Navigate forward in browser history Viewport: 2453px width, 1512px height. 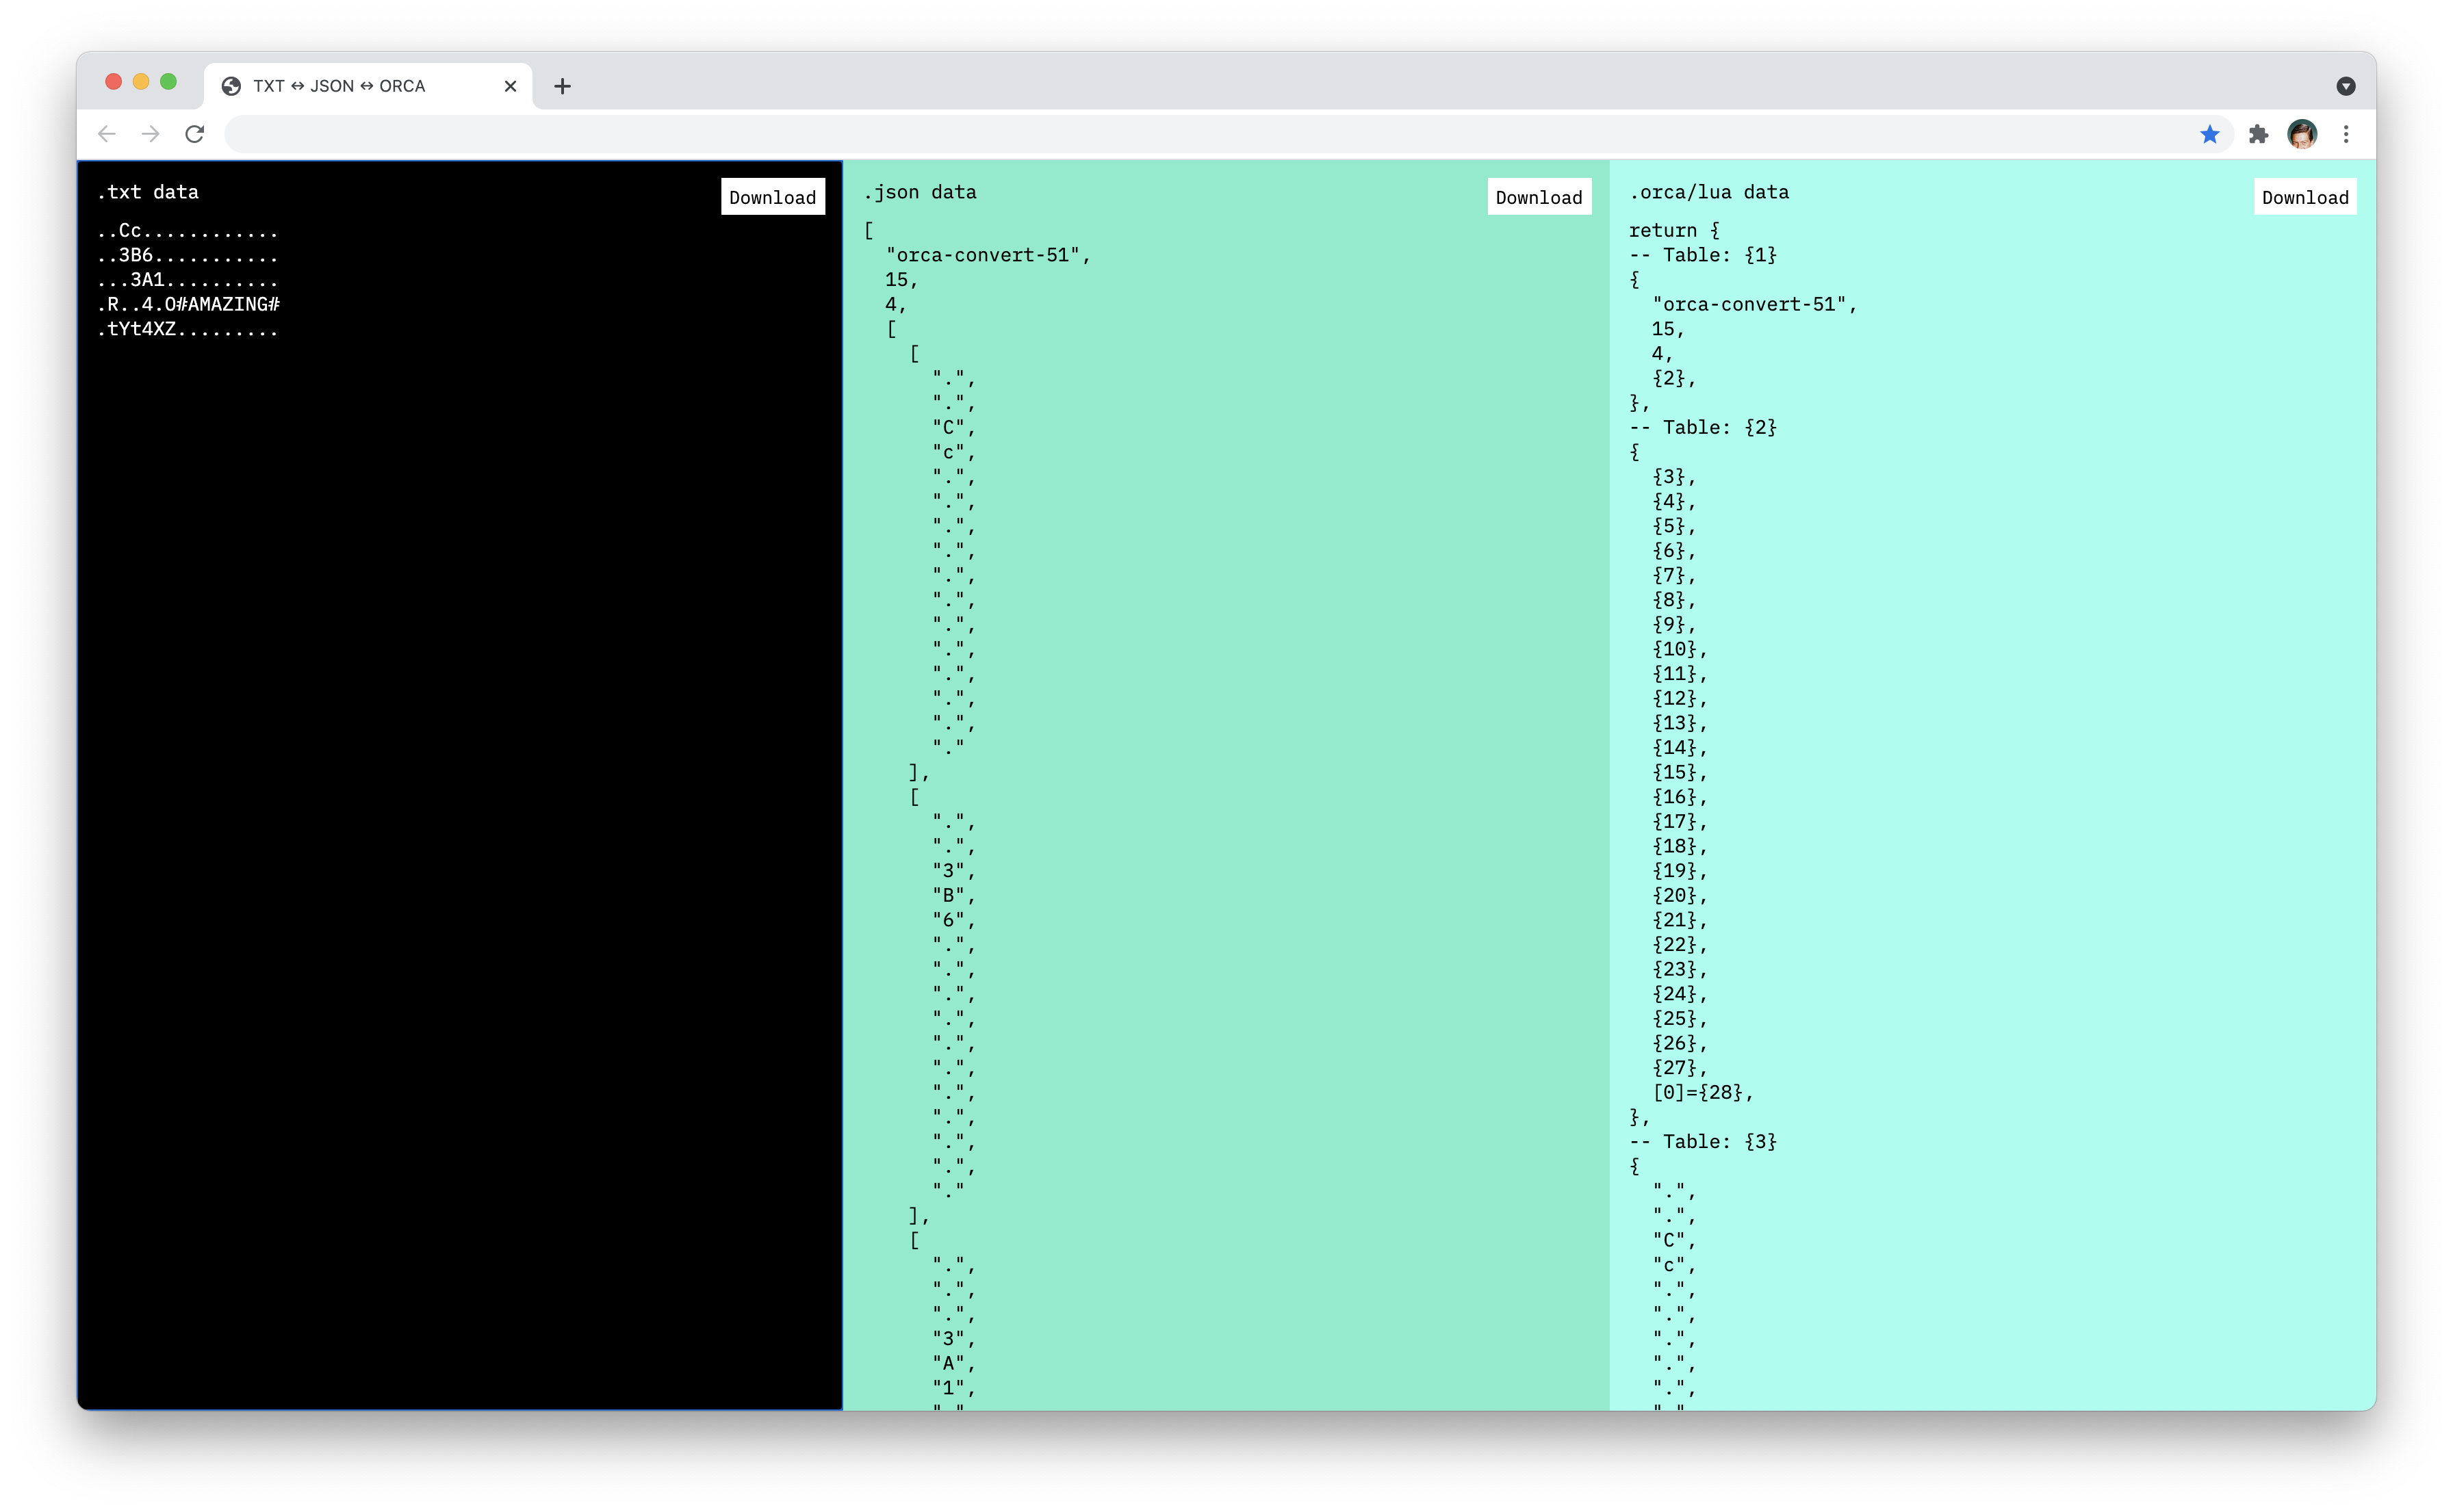(x=150, y=133)
